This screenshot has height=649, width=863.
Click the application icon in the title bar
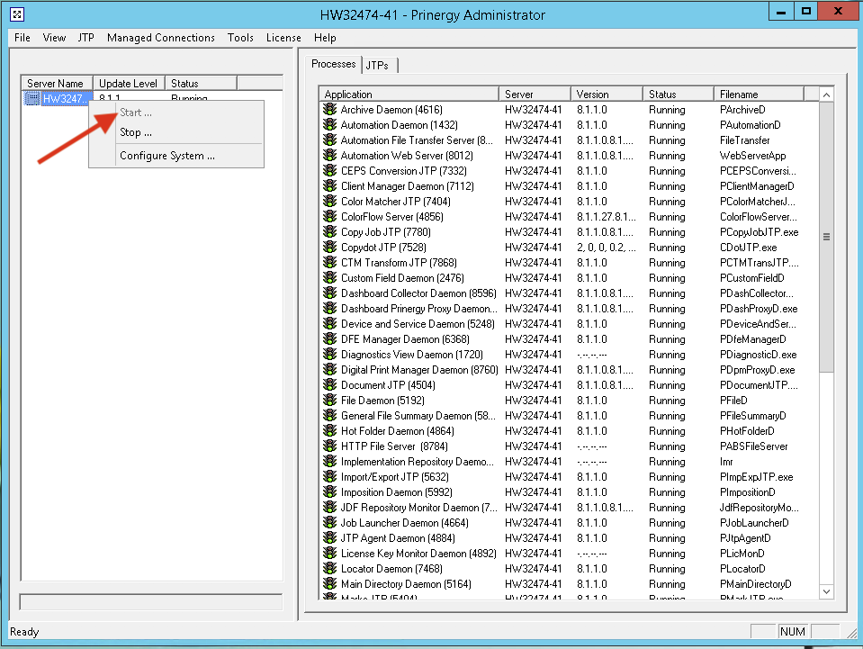pyautogui.click(x=16, y=14)
